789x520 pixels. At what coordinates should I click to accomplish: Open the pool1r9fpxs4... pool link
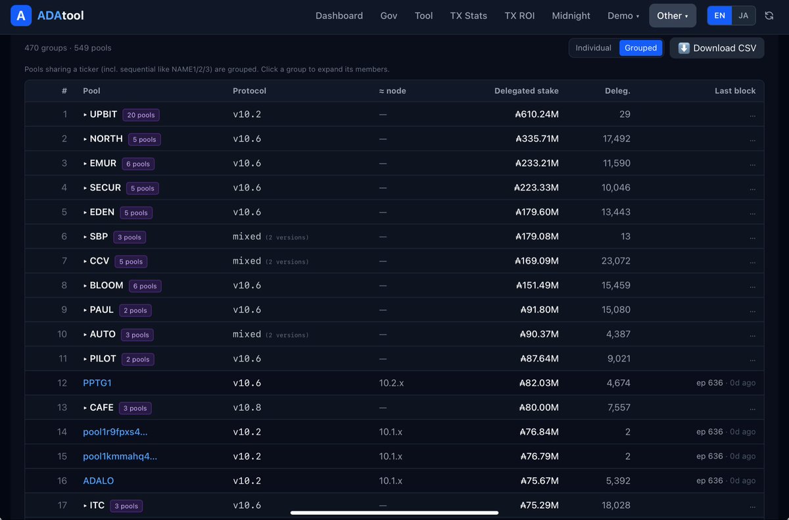[x=115, y=432]
